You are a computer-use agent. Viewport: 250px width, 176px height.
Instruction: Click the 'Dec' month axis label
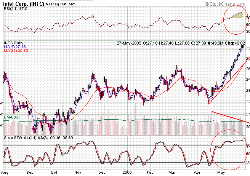(x=102, y=173)
